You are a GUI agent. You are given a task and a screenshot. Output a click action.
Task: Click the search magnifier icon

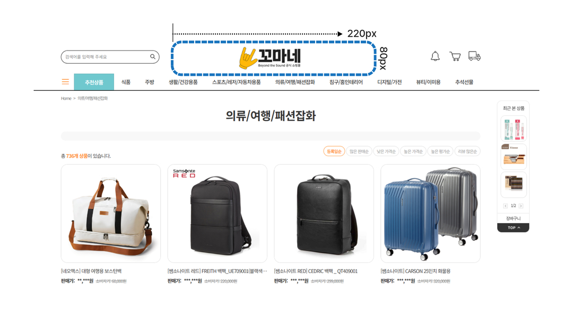pyautogui.click(x=152, y=57)
